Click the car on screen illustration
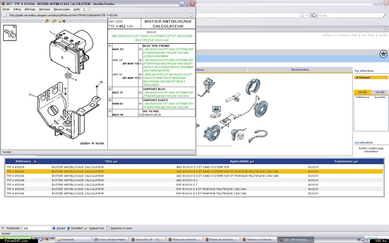Screen dimensions: 389x243 point(216,112)
